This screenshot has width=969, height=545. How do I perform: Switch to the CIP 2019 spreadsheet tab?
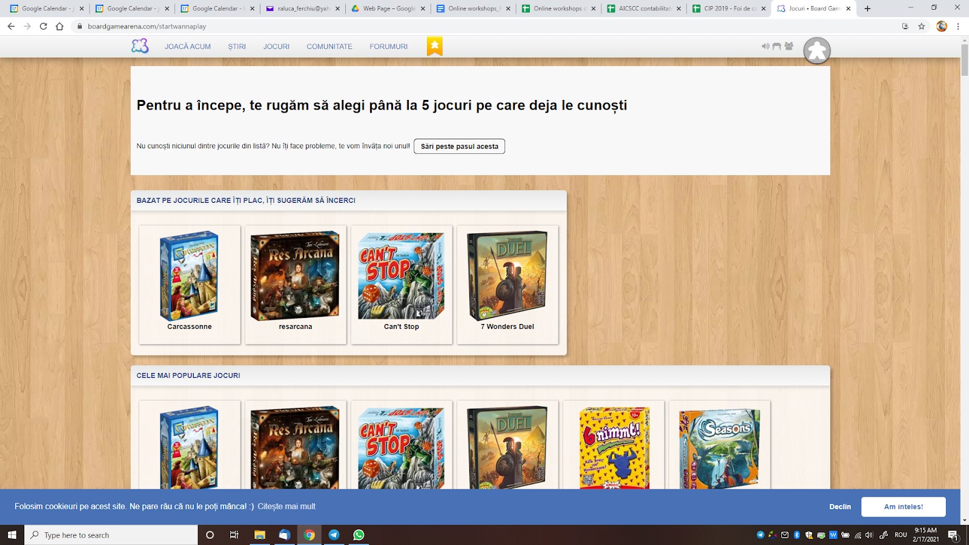click(729, 8)
